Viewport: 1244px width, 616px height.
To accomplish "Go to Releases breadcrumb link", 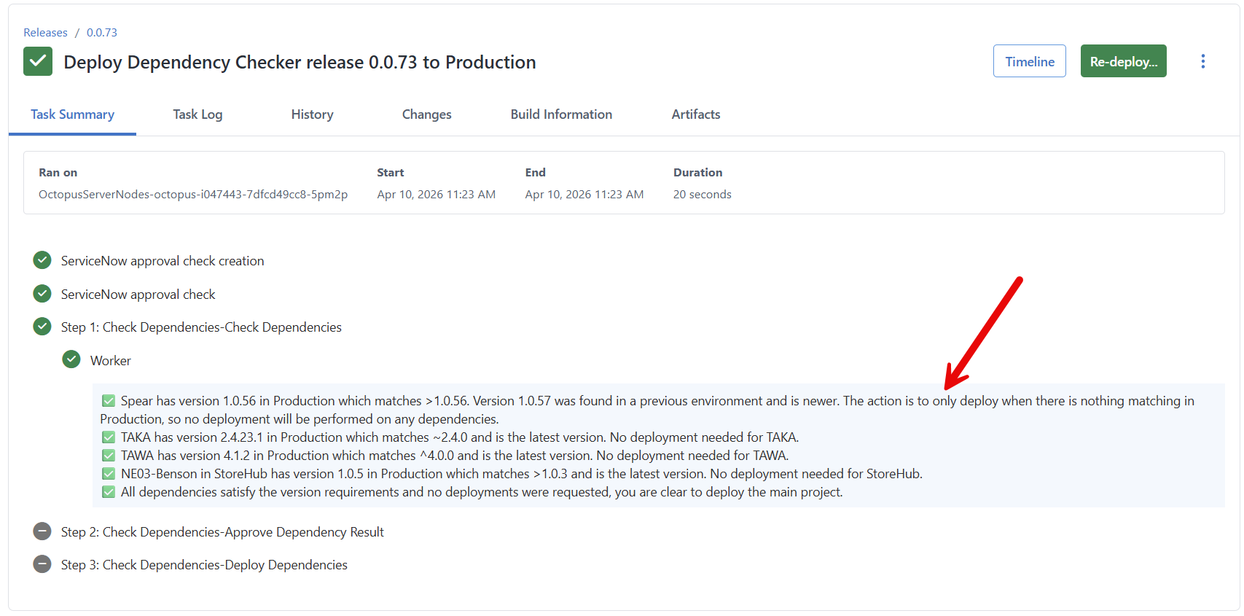I will (45, 33).
